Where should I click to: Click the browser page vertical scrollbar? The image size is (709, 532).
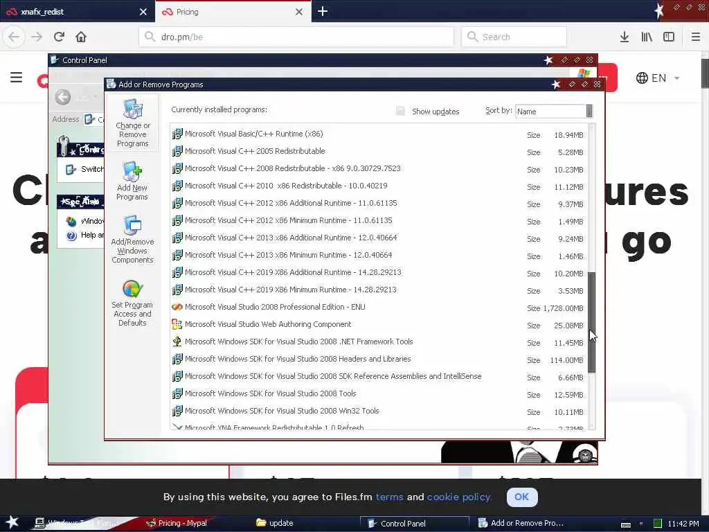(704, 72)
